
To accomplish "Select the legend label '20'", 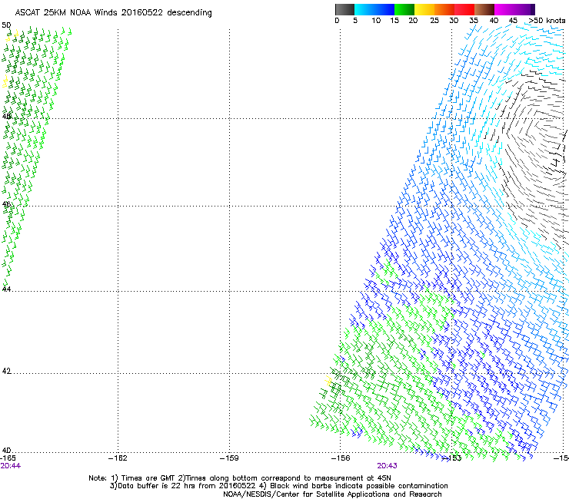I will tap(413, 21).
